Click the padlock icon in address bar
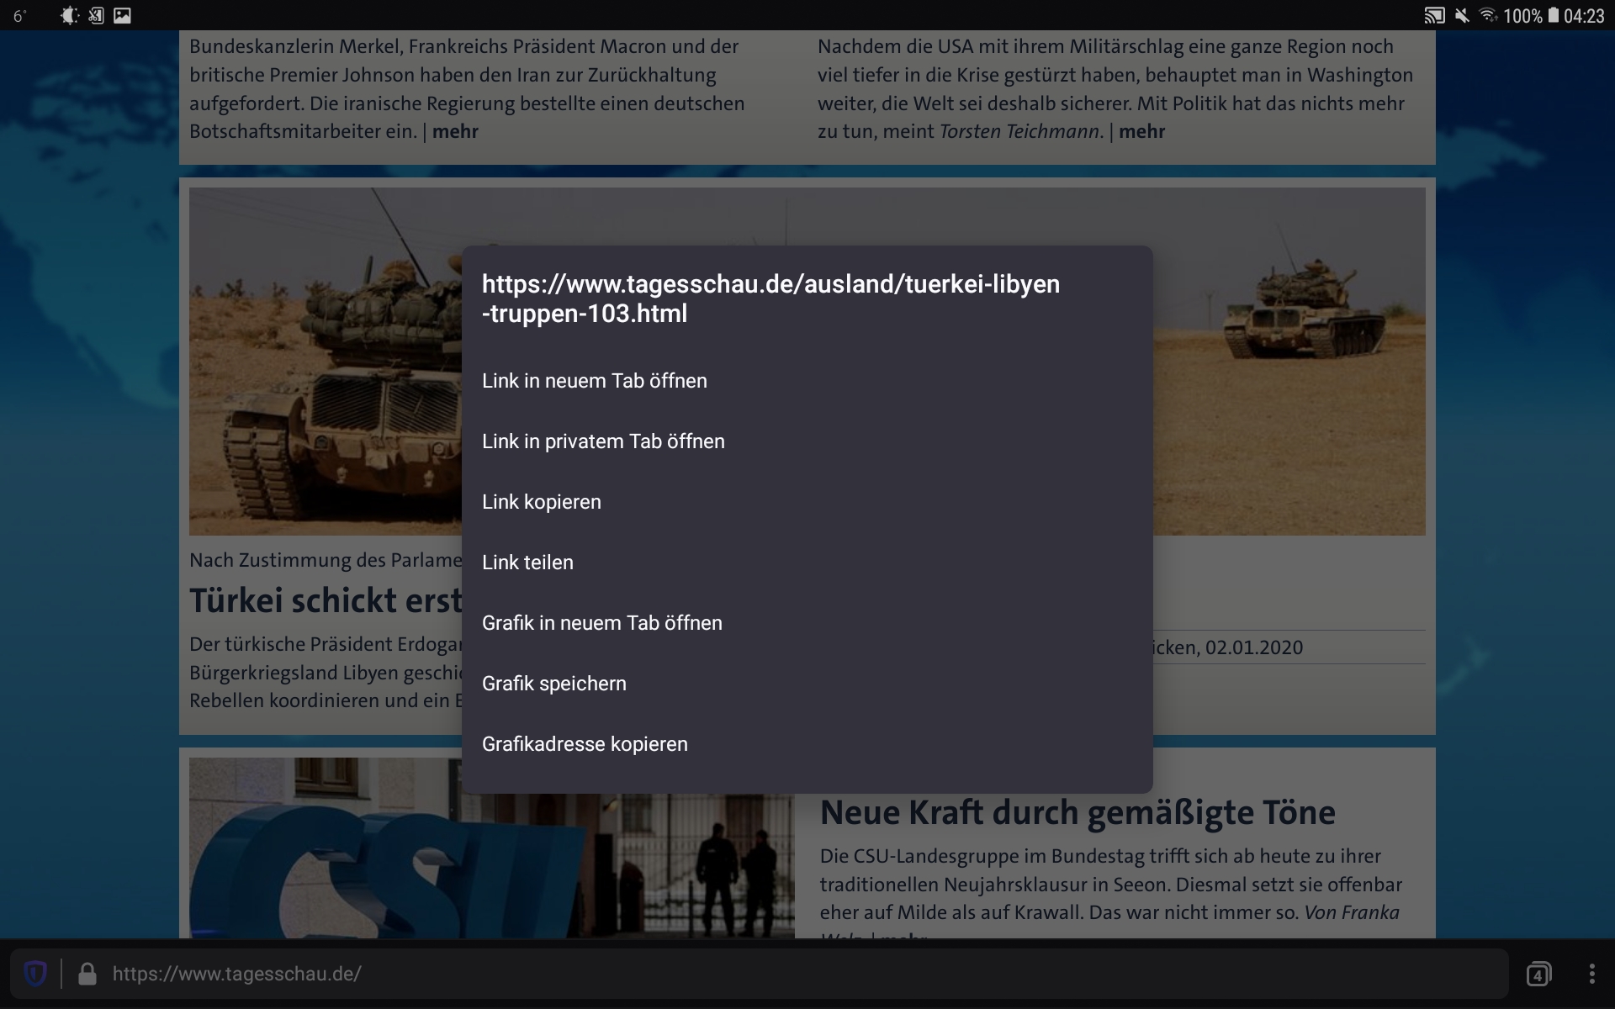Viewport: 1615px width, 1009px height. 87,974
